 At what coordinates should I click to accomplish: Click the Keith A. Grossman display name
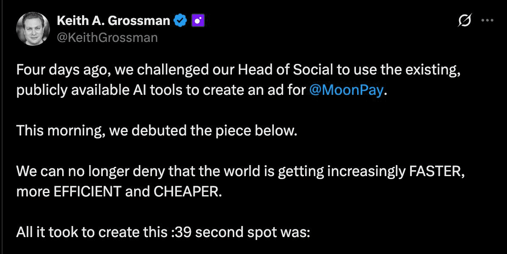[113, 21]
